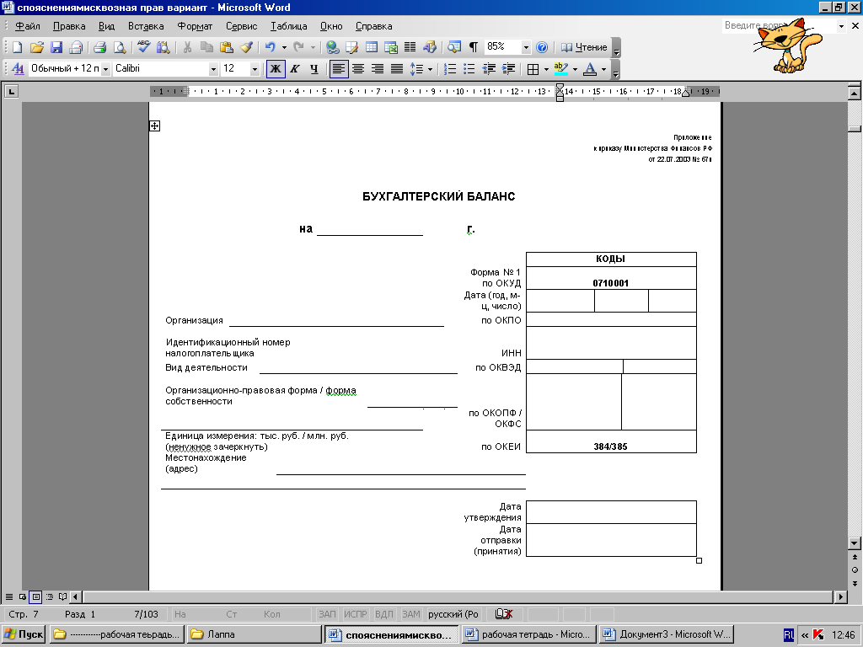Open the Таблица menu
Viewport: 863px width, 647px height.
(x=288, y=26)
